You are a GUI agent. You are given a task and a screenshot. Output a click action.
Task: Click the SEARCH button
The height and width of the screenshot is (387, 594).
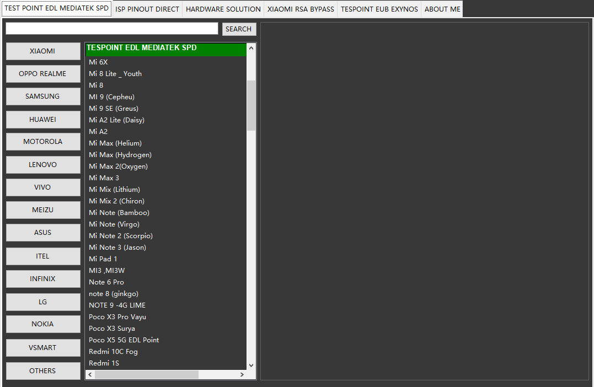pyautogui.click(x=239, y=29)
